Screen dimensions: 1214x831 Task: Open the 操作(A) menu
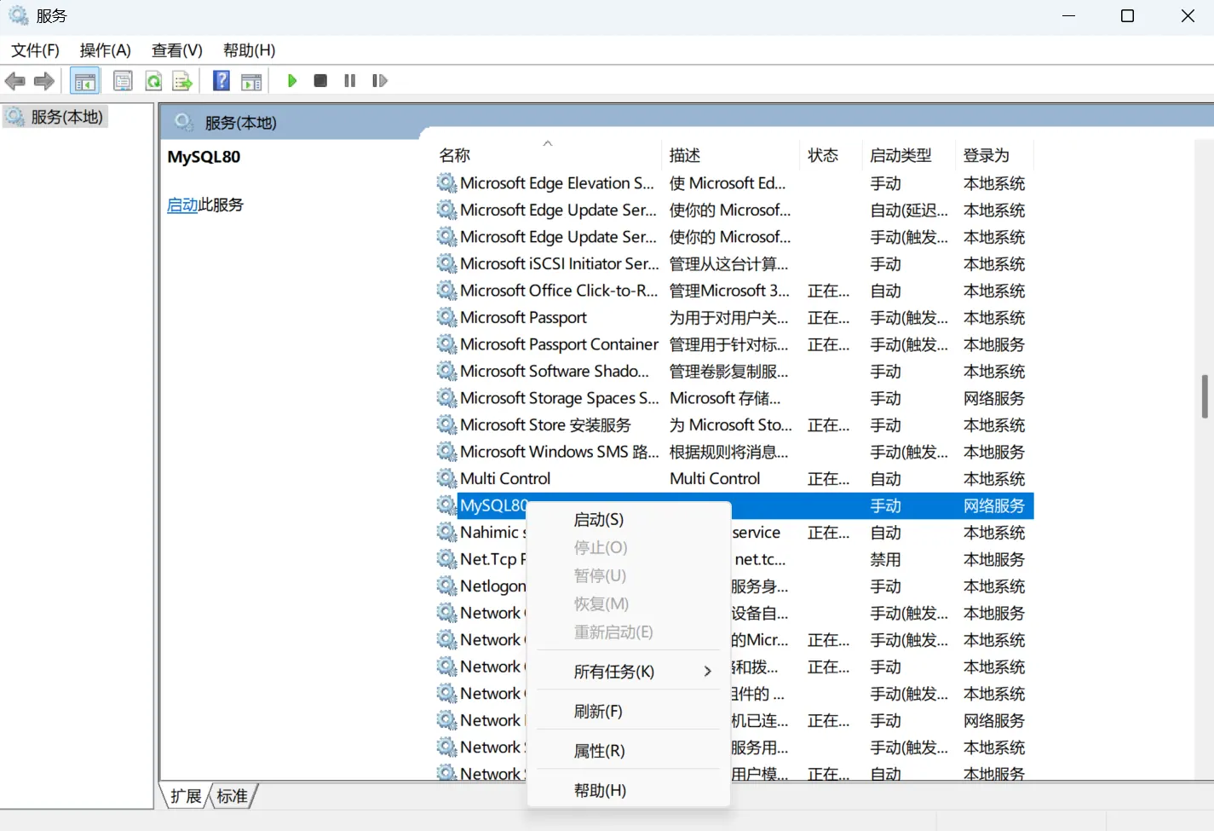pyautogui.click(x=105, y=50)
